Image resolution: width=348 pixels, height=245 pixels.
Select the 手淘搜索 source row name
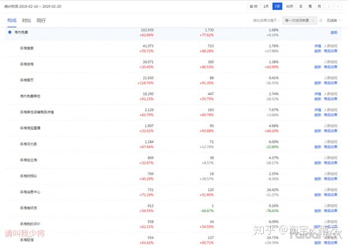coord(27,48)
